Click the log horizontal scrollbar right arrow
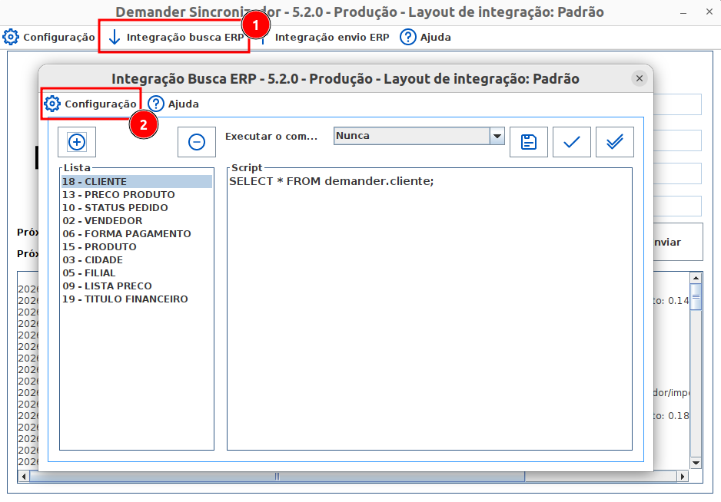The image size is (721, 502). click(683, 477)
